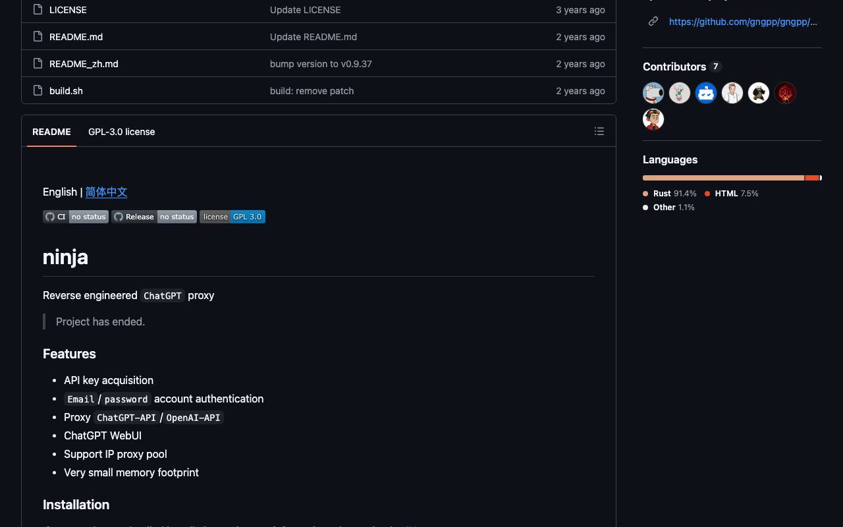
Task: Open the first contributor avatar
Action: tap(653, 93)
